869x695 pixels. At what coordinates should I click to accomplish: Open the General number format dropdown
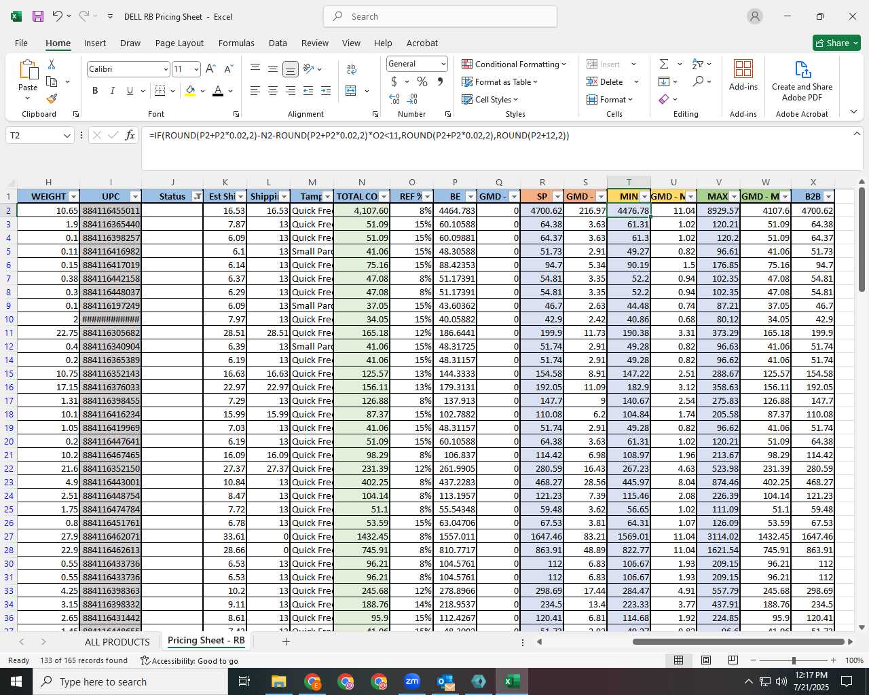[443, 64]
